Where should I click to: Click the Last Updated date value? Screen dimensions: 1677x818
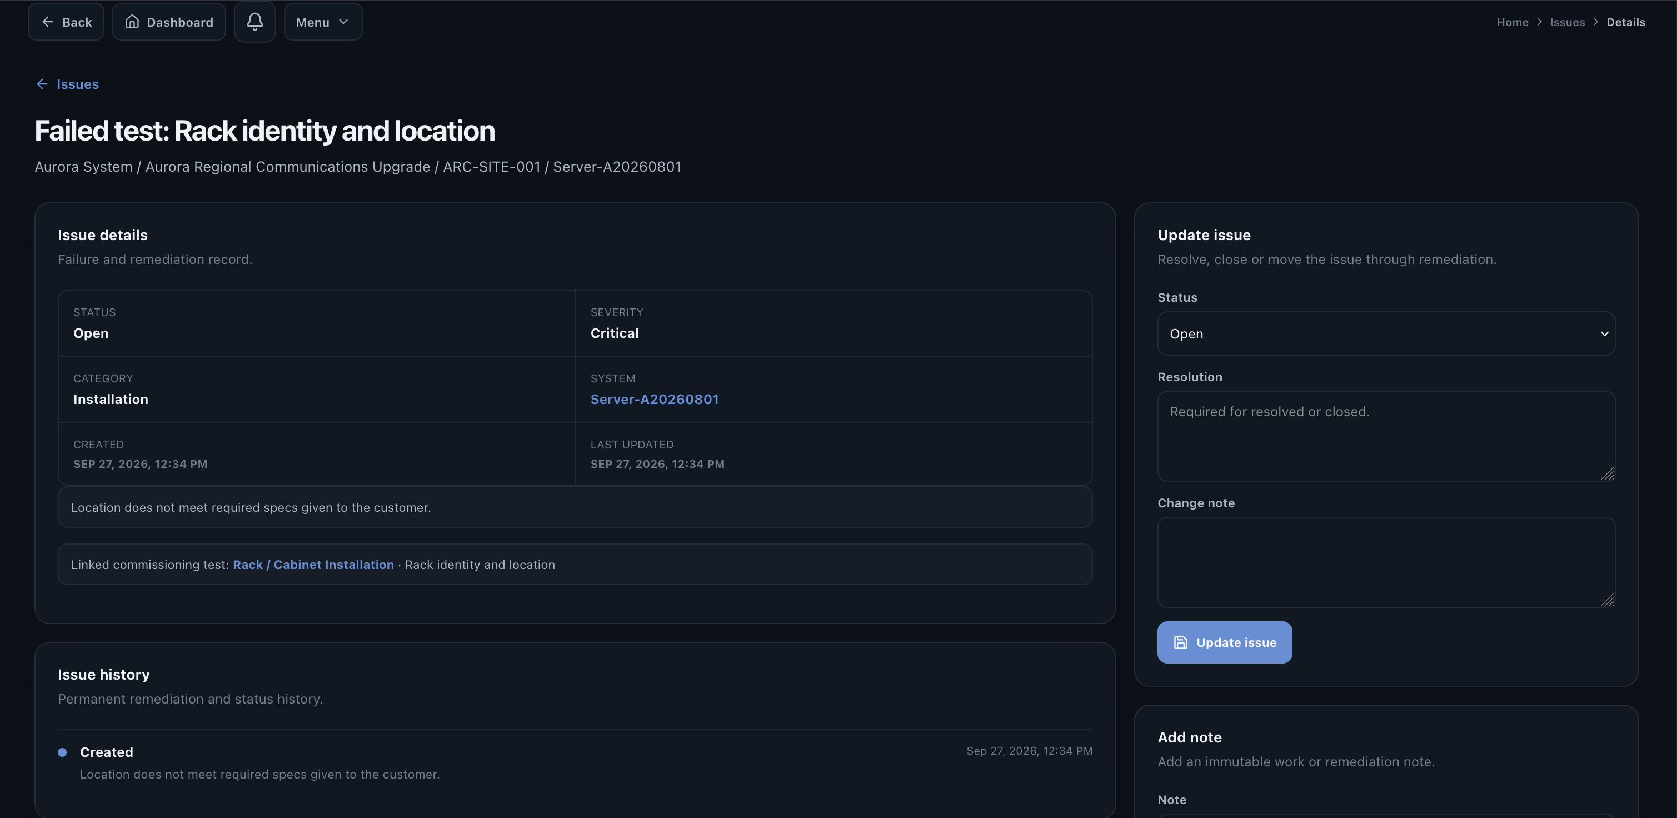click(x=657, y=463)
